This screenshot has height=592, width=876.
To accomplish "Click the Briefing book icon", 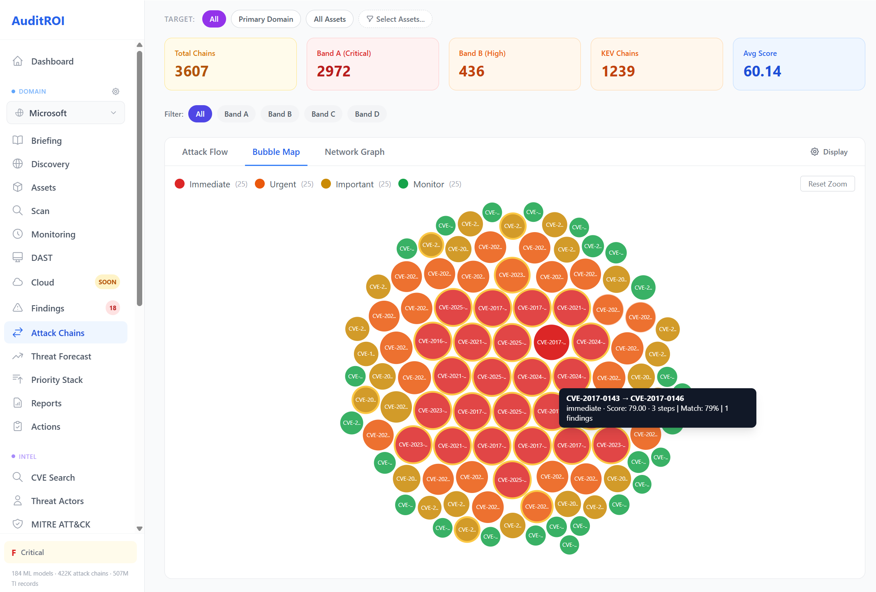I will coord(18,141).
